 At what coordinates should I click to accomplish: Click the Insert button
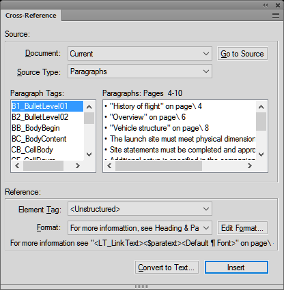[x=236, y=268]
